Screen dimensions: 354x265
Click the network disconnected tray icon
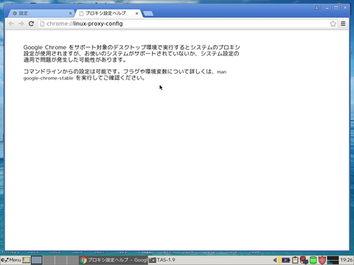pyautogui.click(x=304, y=260)
